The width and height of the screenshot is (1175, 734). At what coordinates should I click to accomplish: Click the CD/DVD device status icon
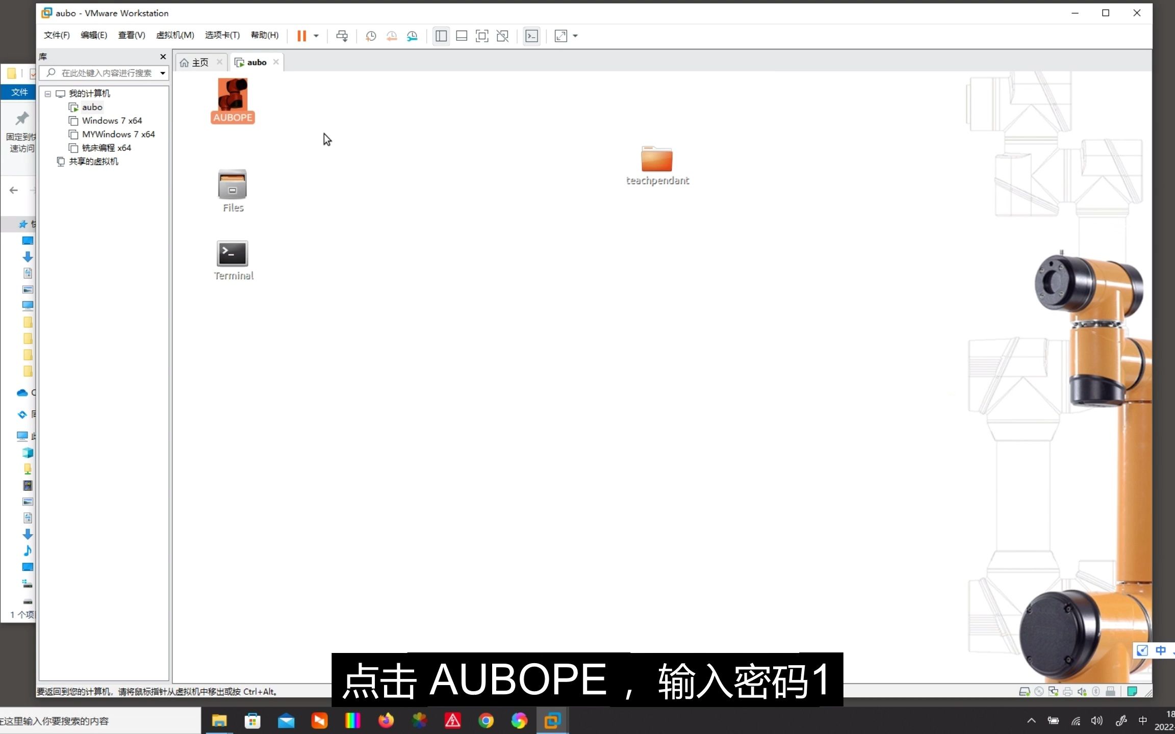tap(1039, 692)
